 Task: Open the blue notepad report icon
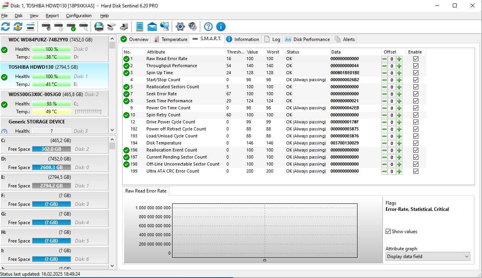(x=140, y=27)
